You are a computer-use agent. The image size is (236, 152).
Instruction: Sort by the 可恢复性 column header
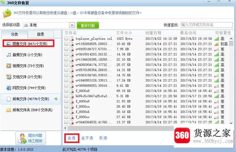pyautogui.click(x=223, y=33)
